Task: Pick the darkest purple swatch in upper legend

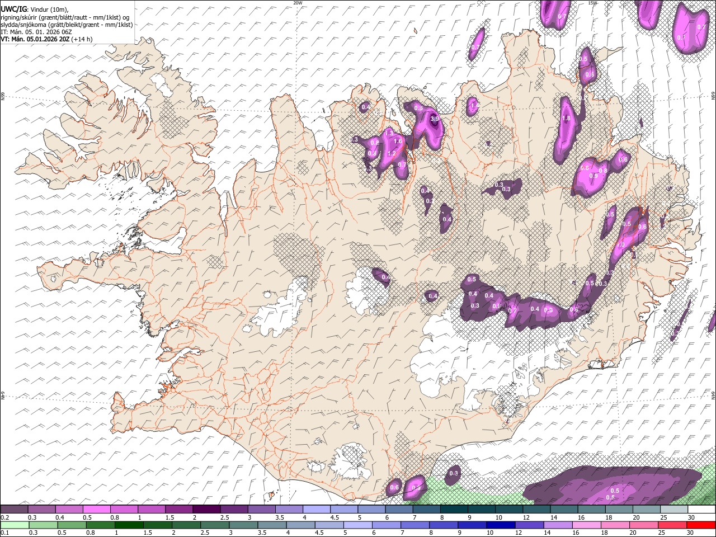Action: click(206, 510)
